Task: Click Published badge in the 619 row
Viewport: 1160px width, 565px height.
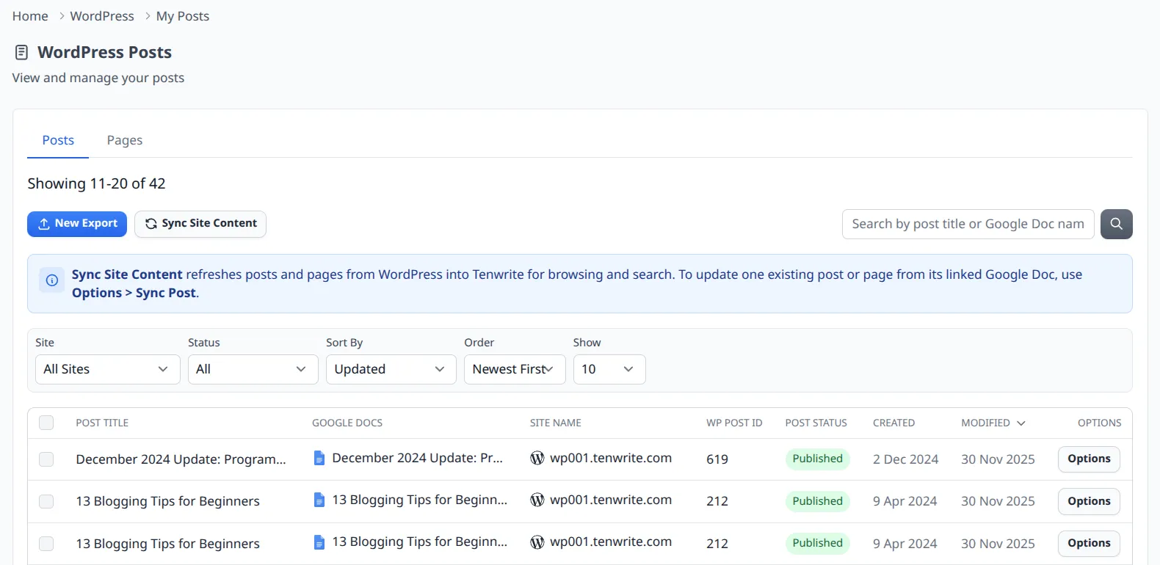Action: click(817, 459)
